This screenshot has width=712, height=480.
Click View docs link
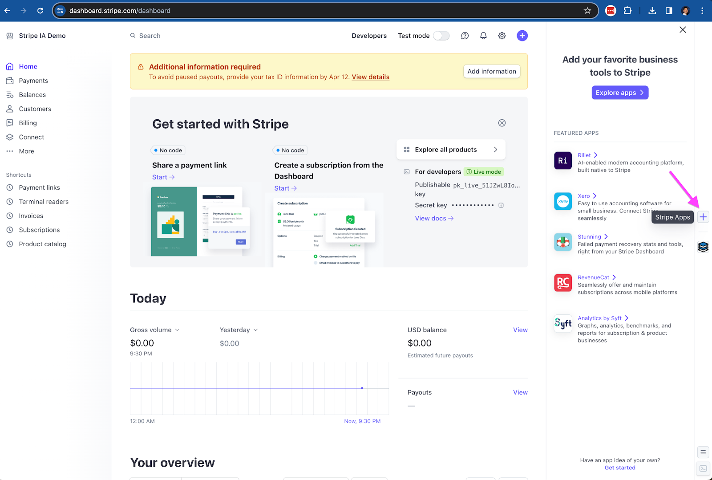click(x=434, y=218)
